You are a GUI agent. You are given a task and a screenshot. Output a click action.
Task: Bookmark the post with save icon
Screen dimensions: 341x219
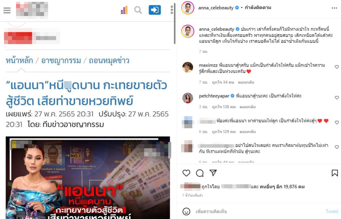coord(335,173)
